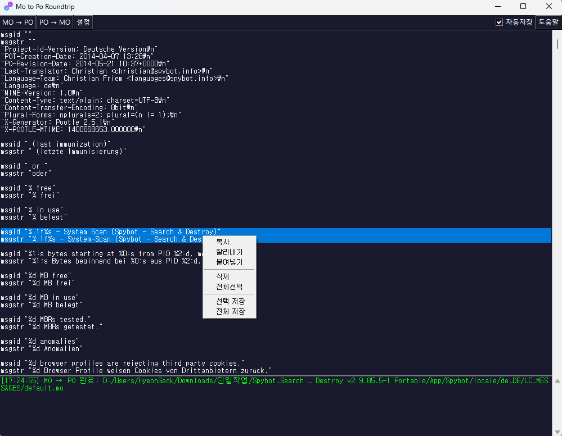Viewport: 562px width, 436px height.
Task: Choose 전체선택 from the context menu
Action: (230, 287)
